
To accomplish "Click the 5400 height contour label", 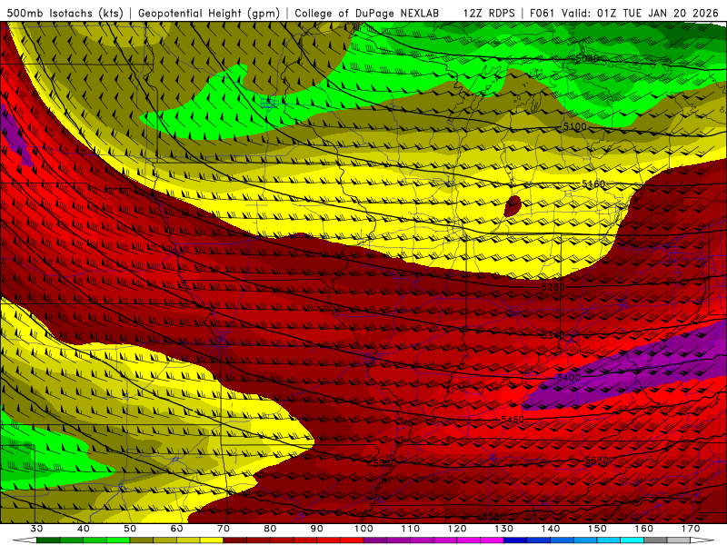I will [x=569, y=378].
